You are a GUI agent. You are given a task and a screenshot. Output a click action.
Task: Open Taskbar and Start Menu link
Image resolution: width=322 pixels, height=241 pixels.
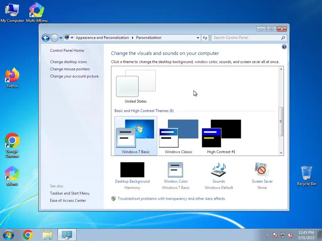pos(69,193)
